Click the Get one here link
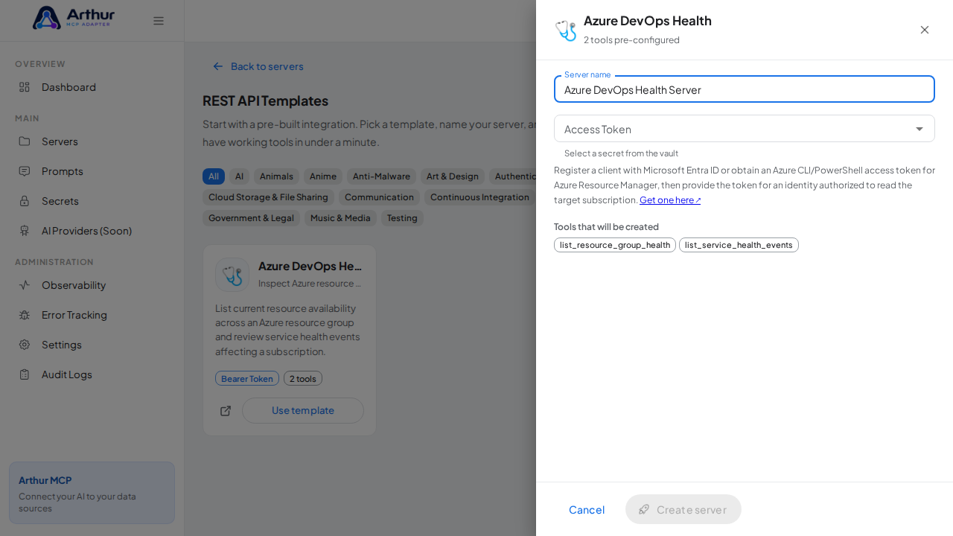The width and height of the screenshot is (953, 536). [x=670, y=200]
